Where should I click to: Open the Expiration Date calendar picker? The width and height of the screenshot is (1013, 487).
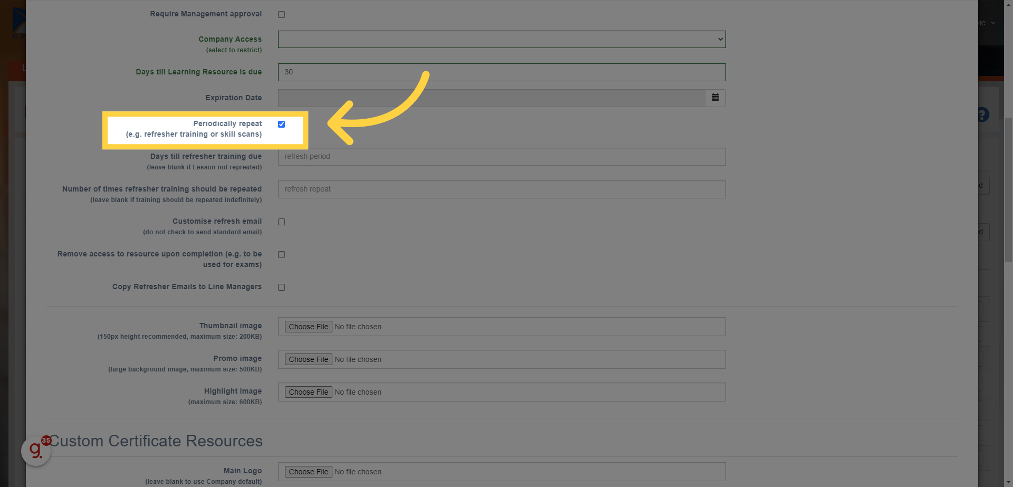tap(715, 98)
